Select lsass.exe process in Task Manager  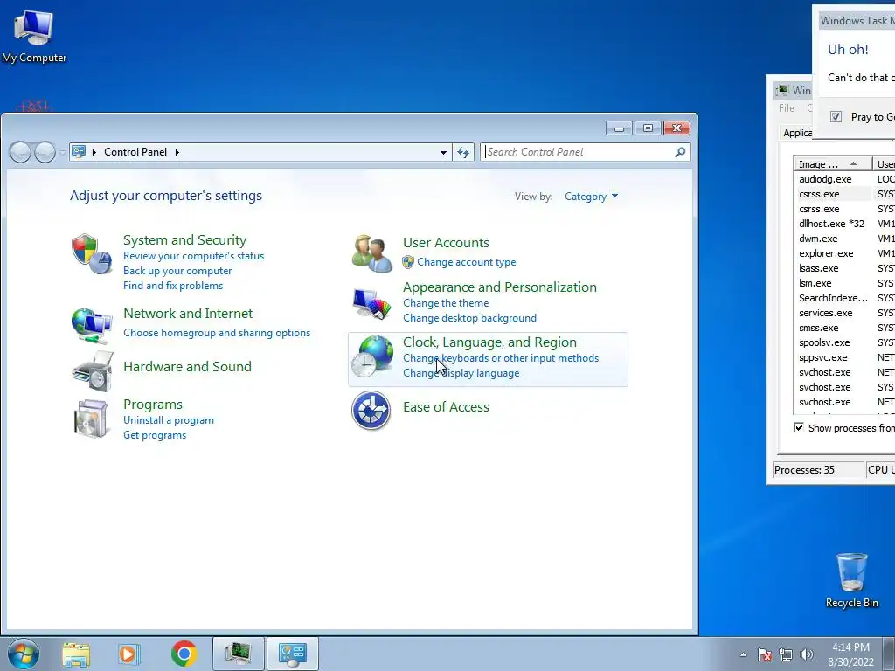(x=818, y=268)
